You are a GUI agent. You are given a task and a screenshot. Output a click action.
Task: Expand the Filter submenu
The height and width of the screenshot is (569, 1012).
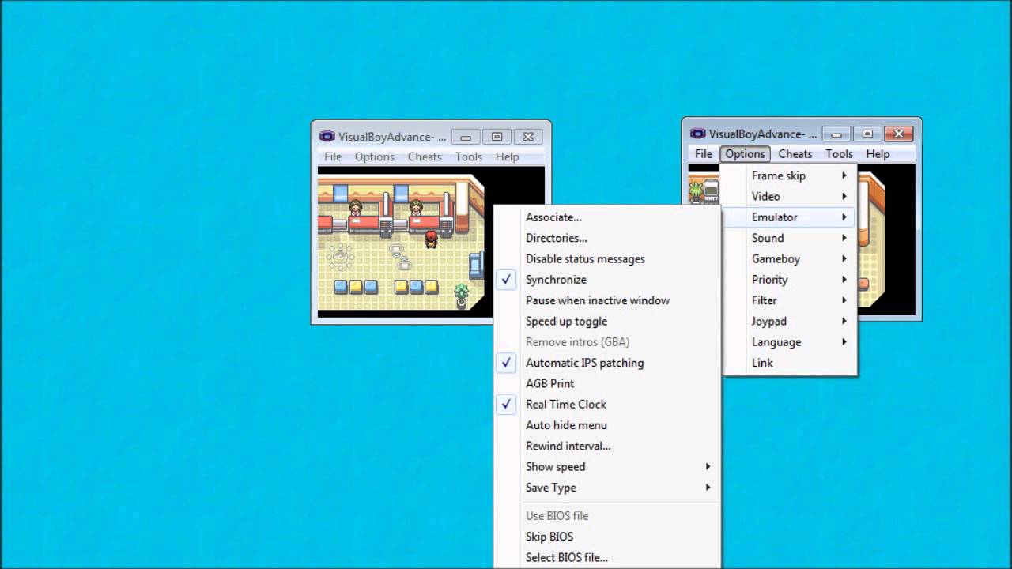pos(789,300)
